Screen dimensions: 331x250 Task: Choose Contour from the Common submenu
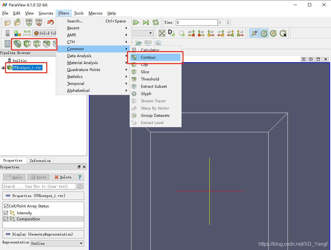[155, 57]
